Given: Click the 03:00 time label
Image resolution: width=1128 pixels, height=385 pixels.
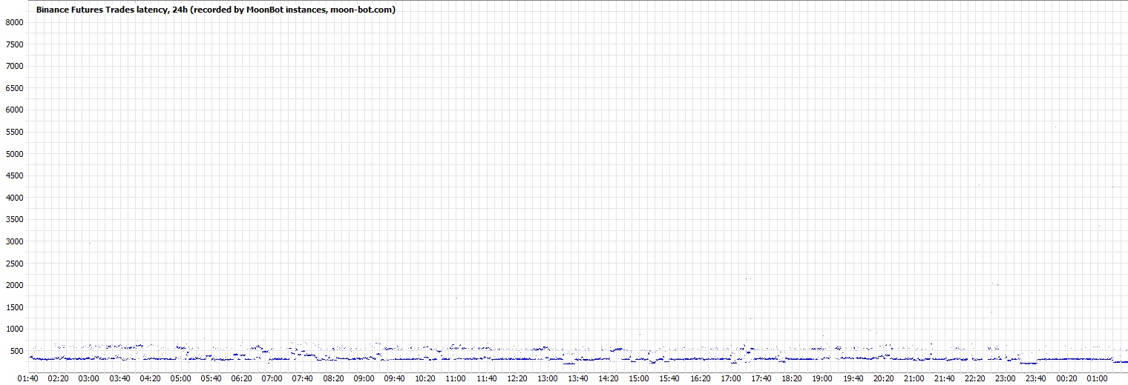Looking at the screenshot, I should click(88, 378).
